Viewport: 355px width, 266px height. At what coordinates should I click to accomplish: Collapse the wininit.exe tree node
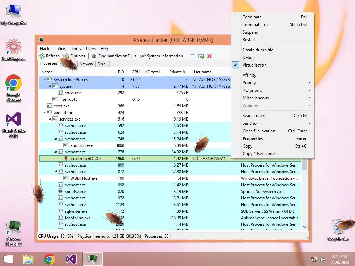point(44,113)
